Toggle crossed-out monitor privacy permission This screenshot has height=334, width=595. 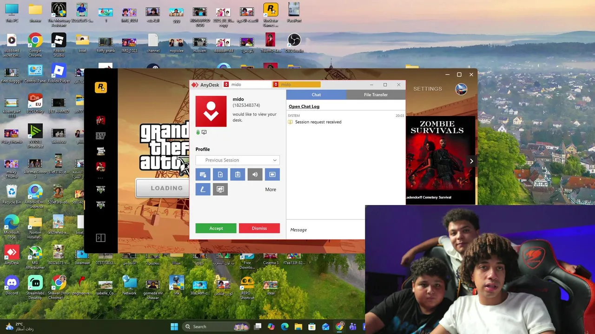(x=220, y=189)
